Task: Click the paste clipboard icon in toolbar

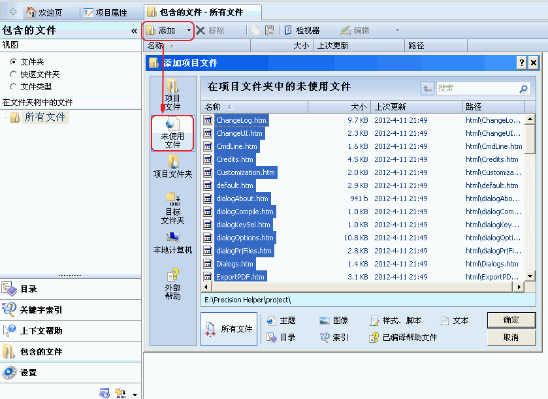Action: [x=270, y=31]
